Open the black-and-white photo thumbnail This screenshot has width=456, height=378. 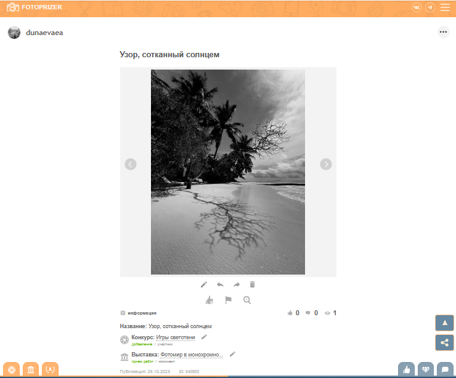227,172
